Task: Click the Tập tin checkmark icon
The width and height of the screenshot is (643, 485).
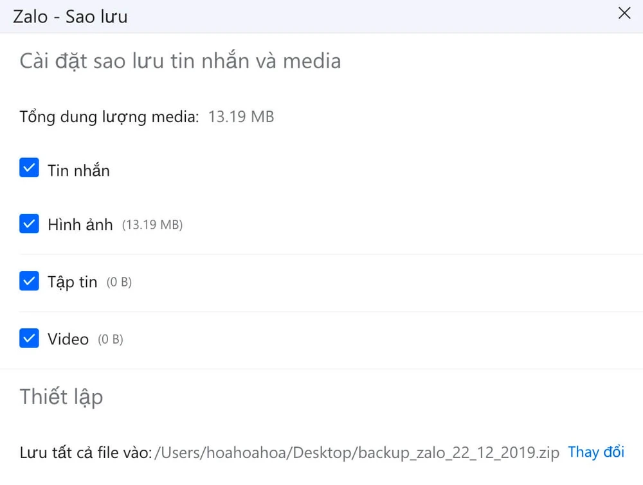Action: click(x=28, y=281)
